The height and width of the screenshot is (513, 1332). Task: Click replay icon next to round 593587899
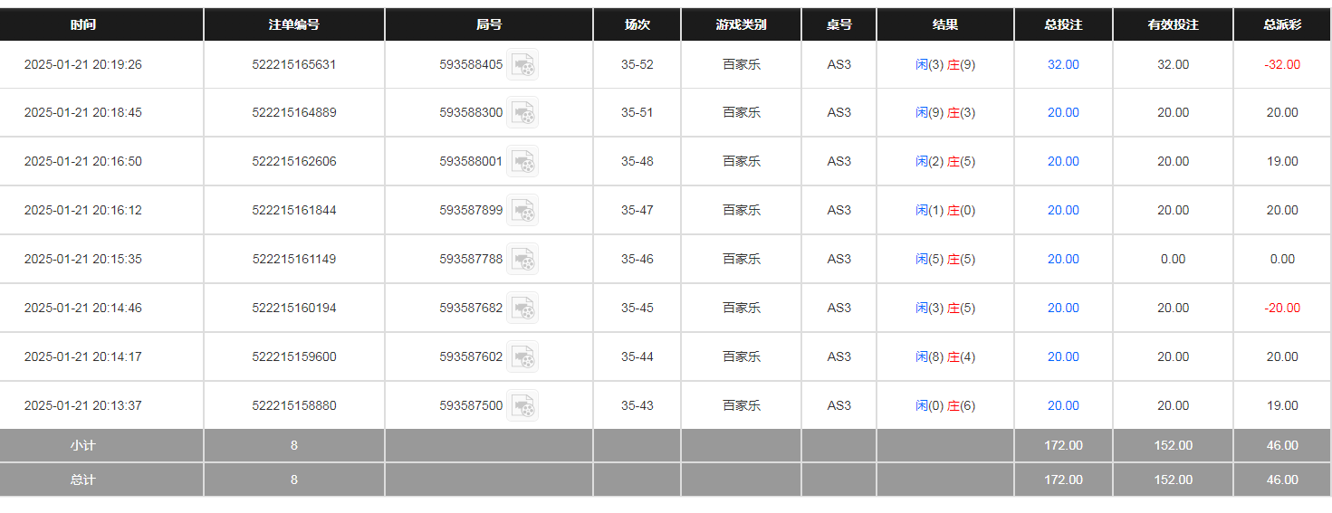coord(522,211)
